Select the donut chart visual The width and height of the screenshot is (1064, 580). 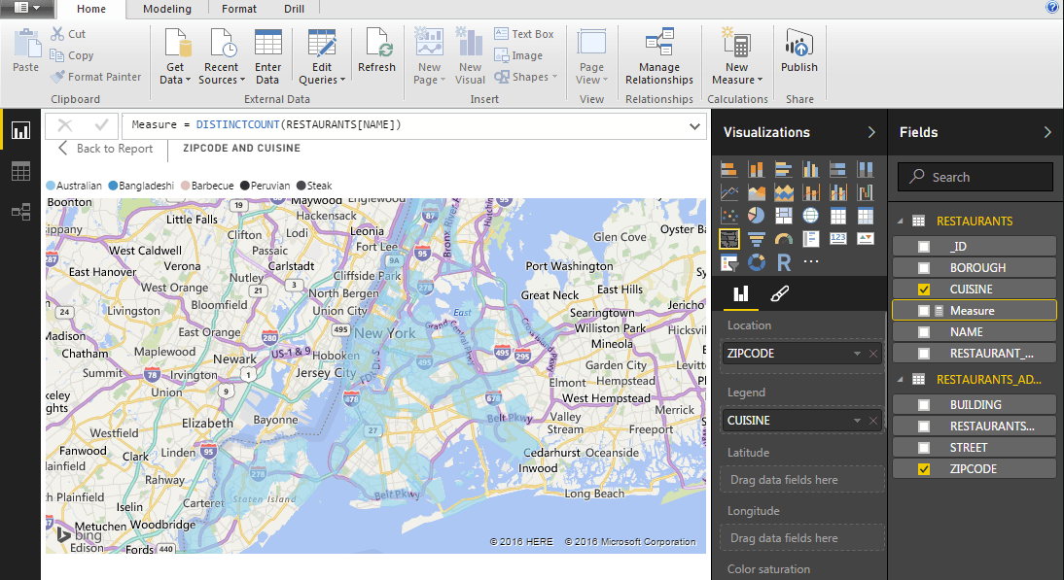coord(756,261)
